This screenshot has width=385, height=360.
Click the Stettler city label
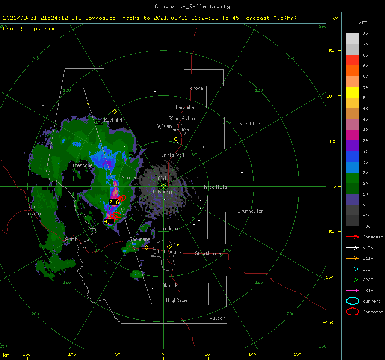coord(249,124)
